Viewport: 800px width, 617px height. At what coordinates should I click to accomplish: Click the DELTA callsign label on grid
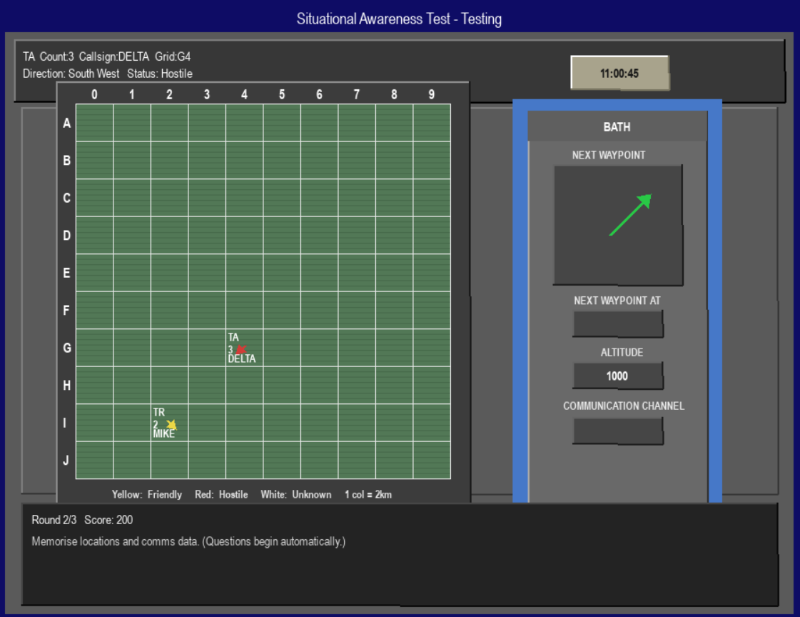tap(242, 358)
